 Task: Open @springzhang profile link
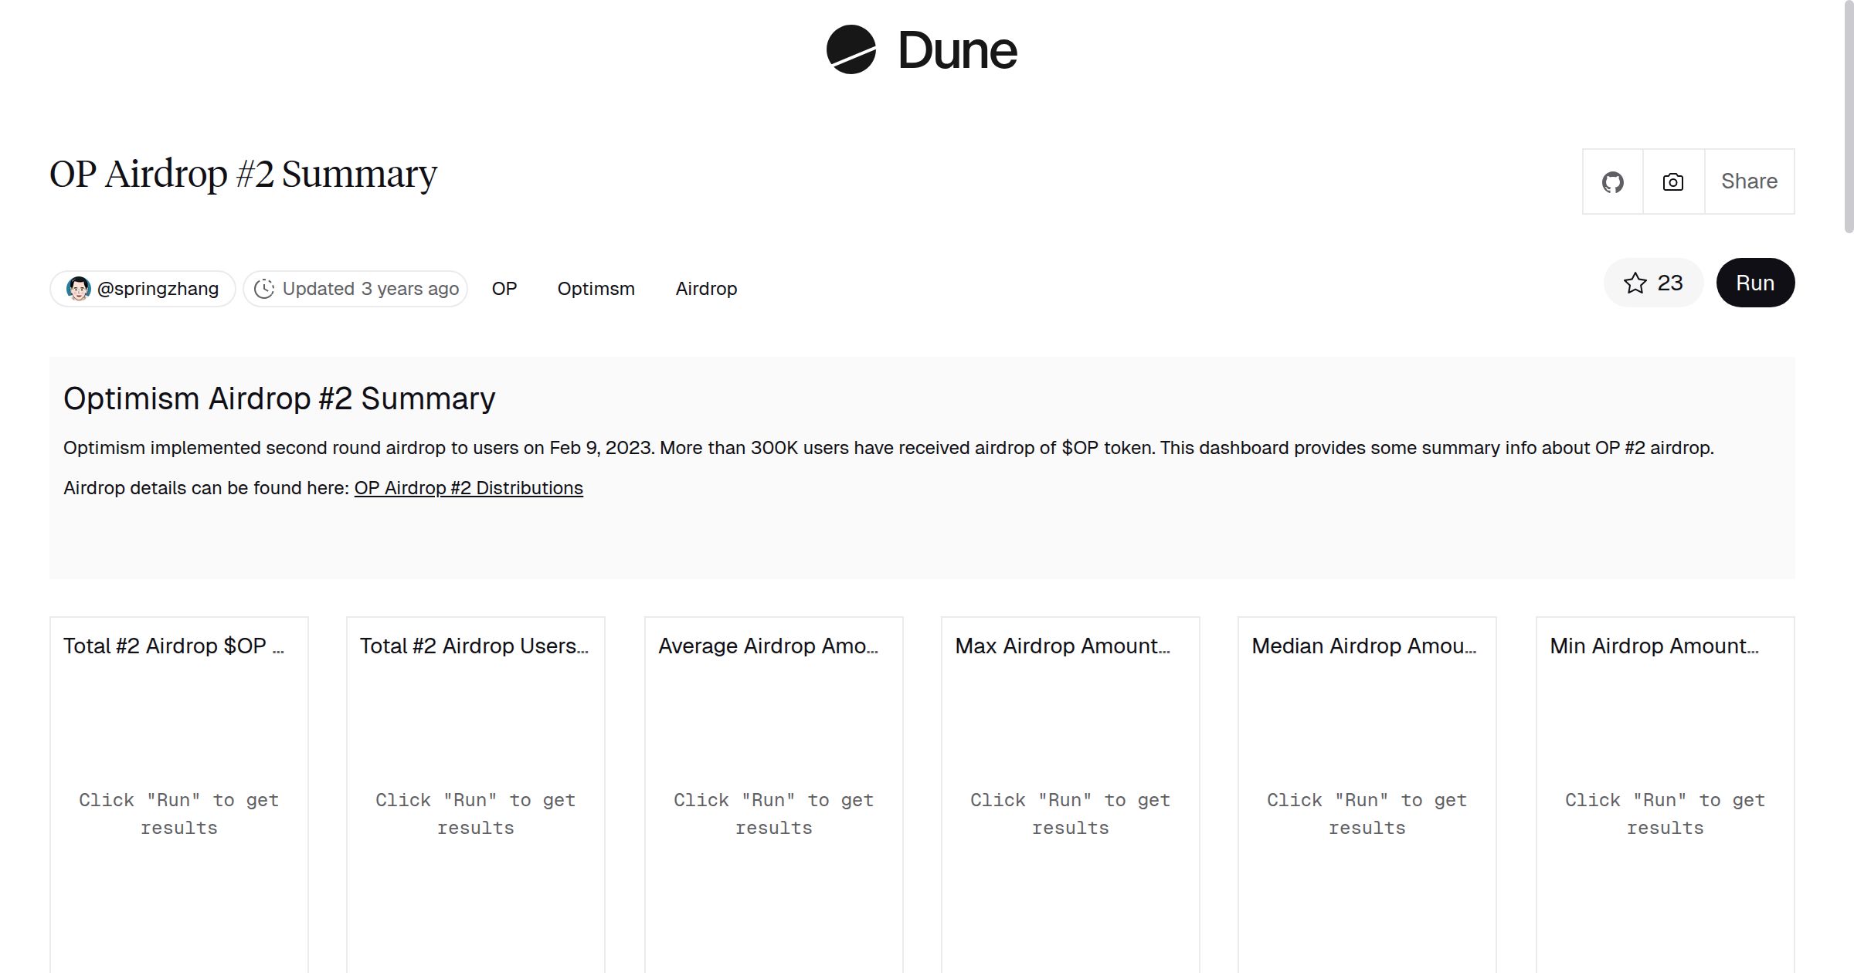coord(158,289)
